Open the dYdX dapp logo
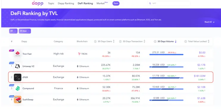Image resolution: width=221 pixels, height=109 pixels. click(x=18, y=77)
